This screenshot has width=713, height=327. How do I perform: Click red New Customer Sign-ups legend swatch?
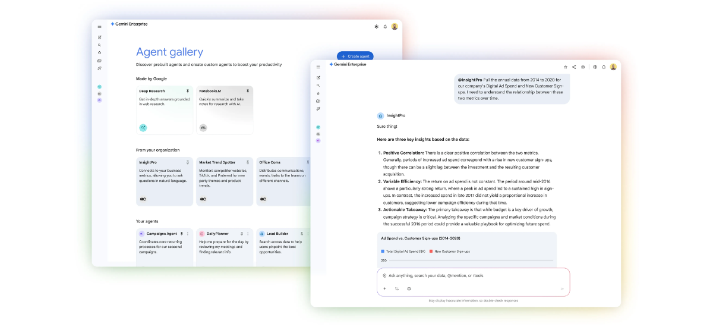431,251
